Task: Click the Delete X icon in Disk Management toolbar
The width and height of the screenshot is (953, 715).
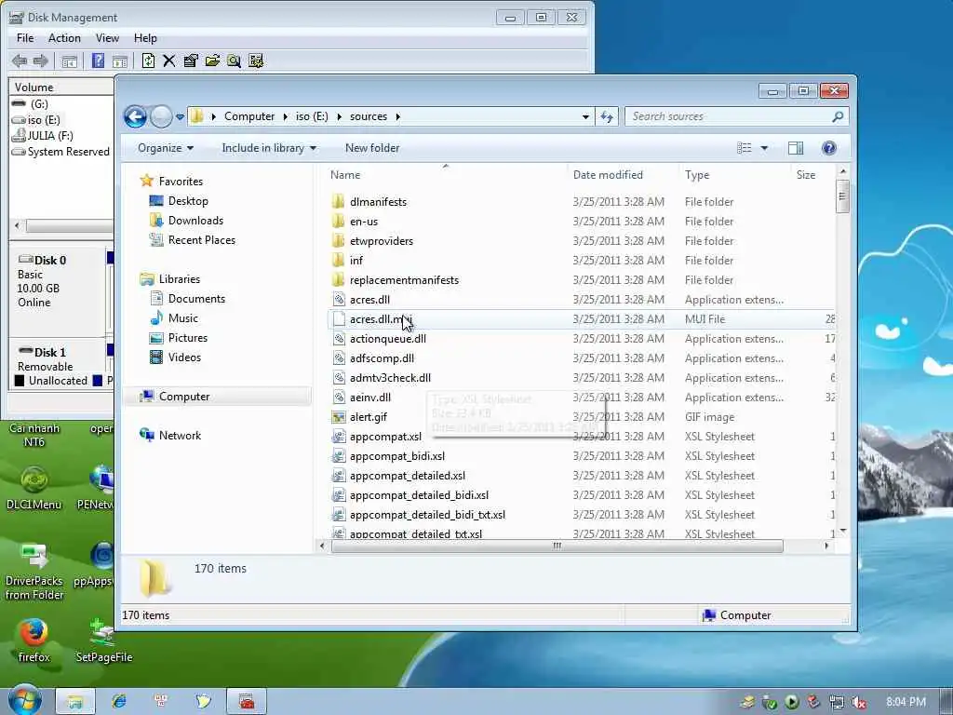Action: 169,61
